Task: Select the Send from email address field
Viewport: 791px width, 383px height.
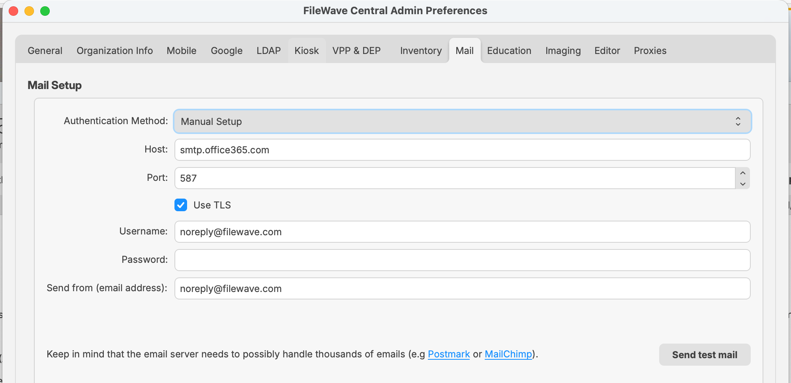Action: click(x=462, y=288)
